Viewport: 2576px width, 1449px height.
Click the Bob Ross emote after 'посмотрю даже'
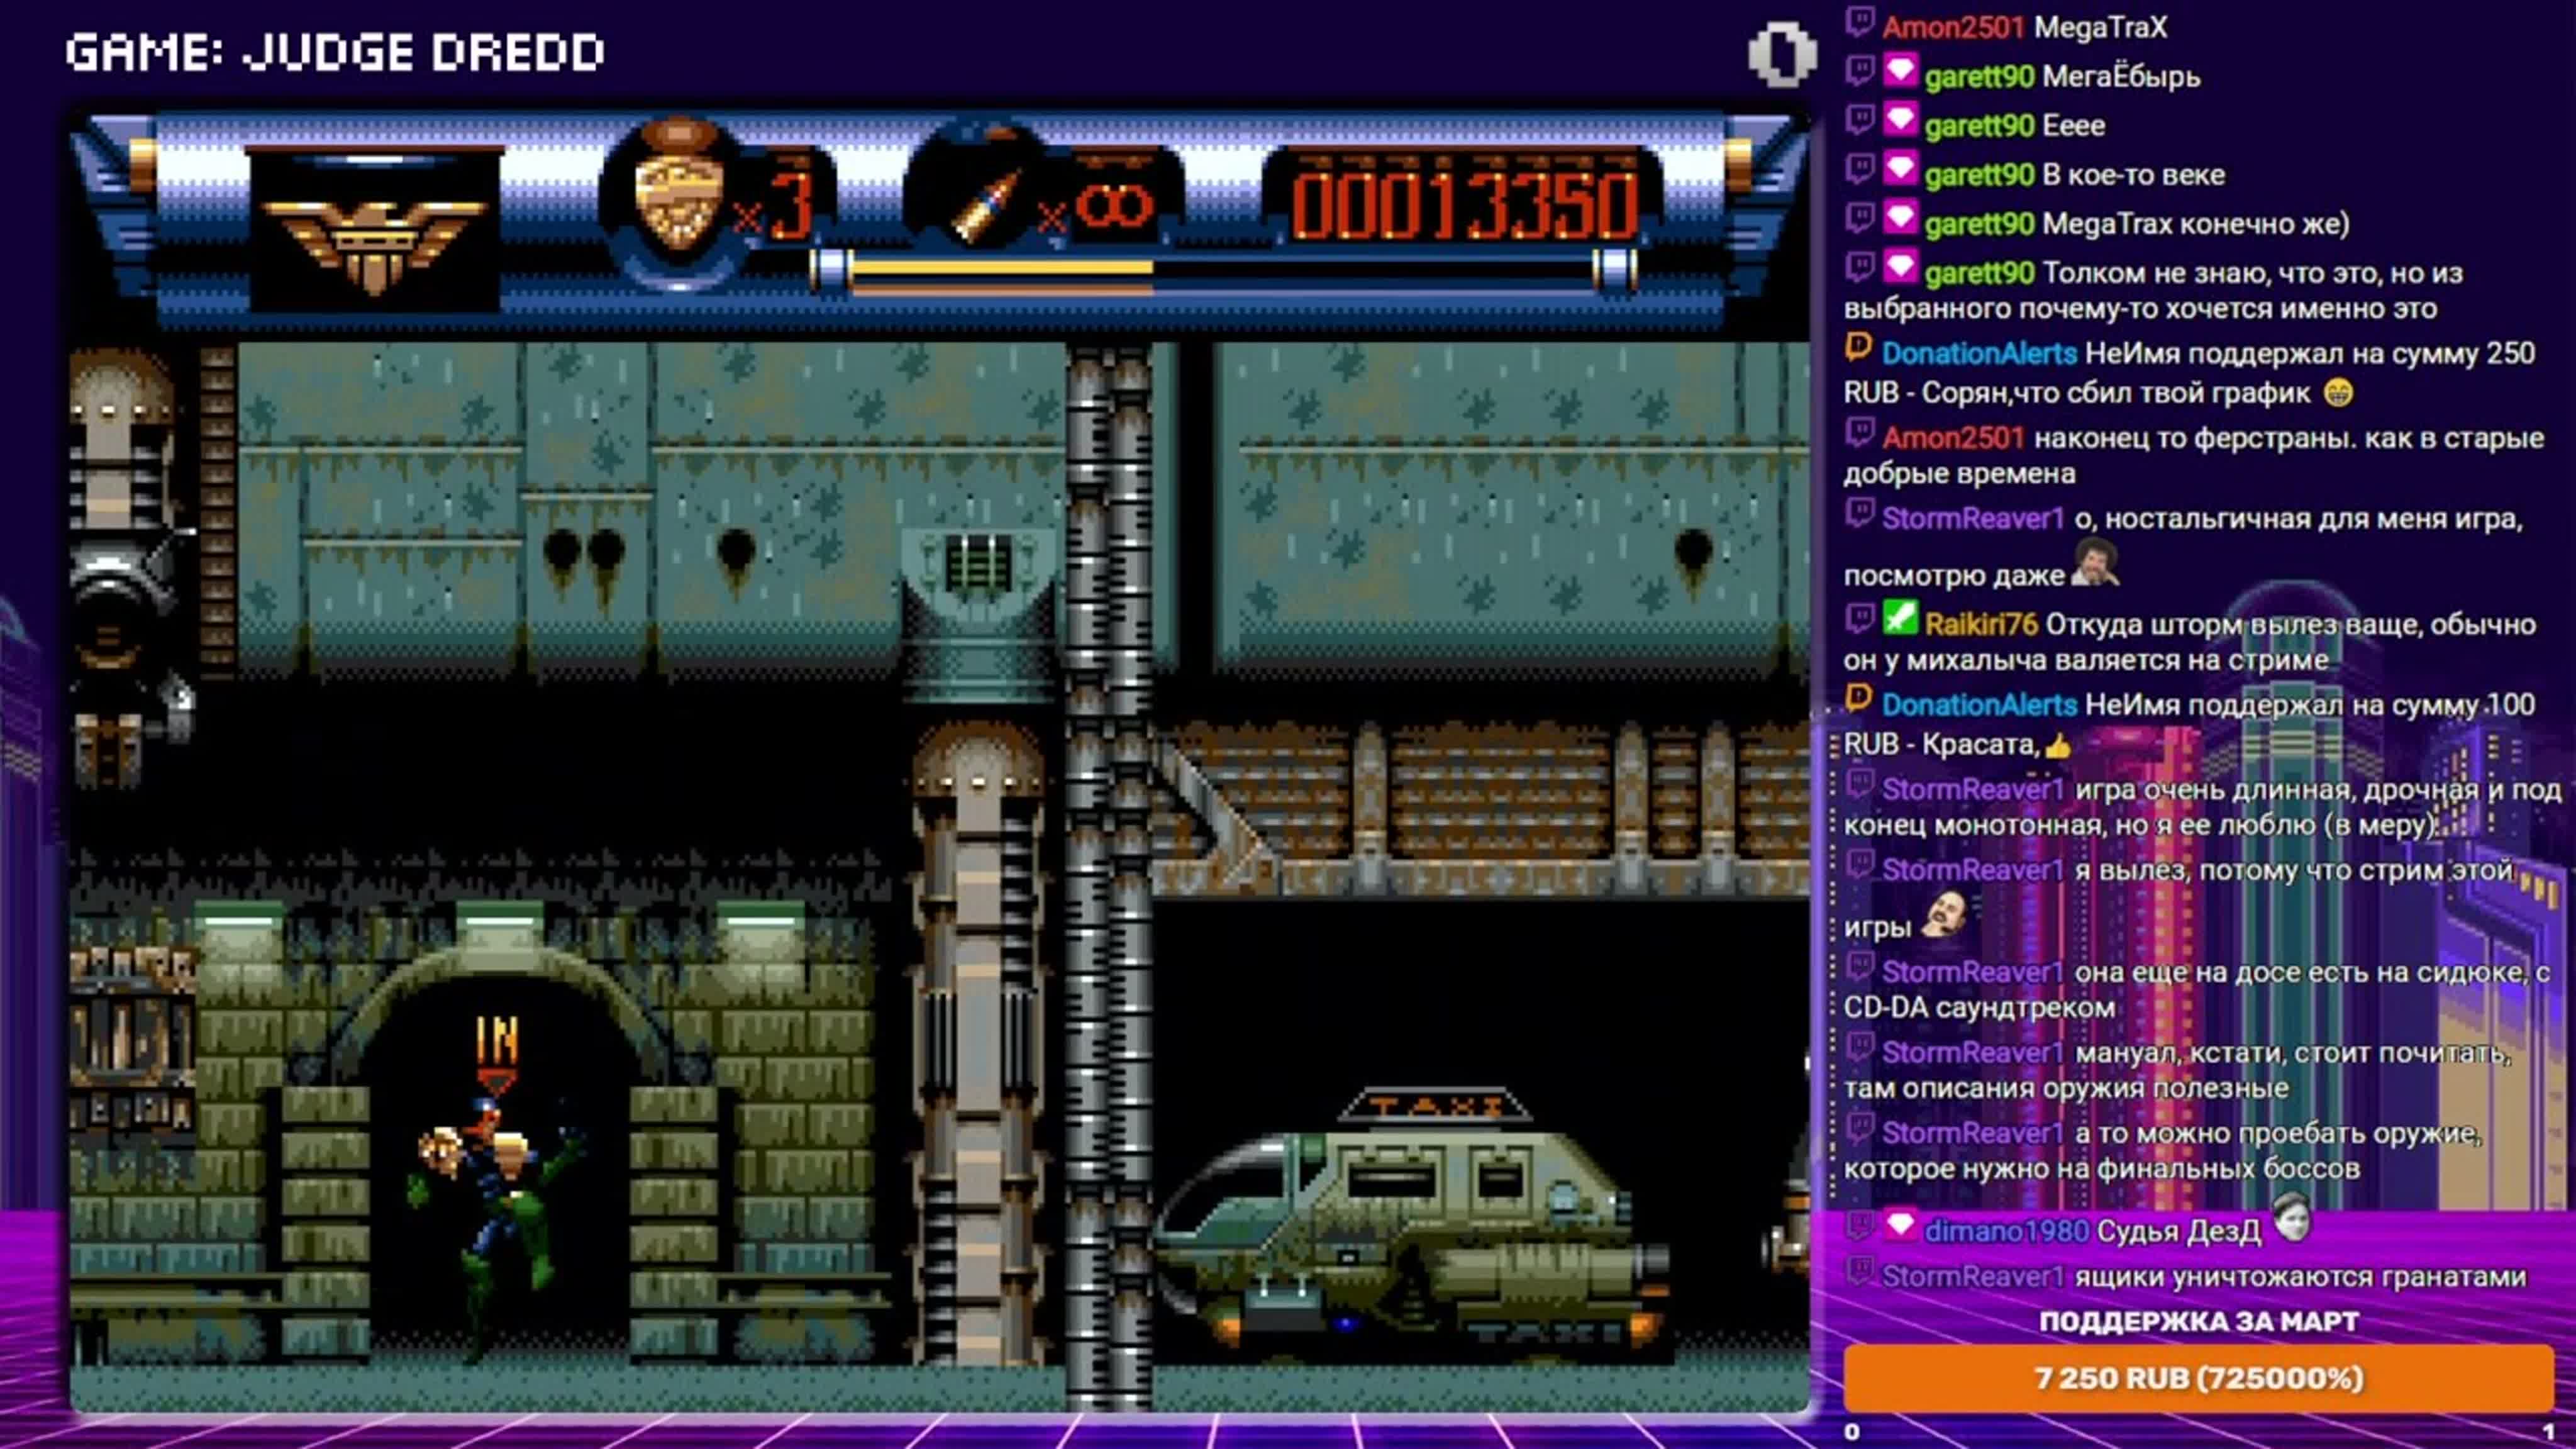click(x=2094, y=563)
